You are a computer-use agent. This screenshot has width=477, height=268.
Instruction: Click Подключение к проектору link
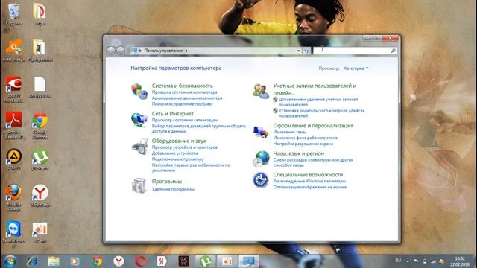(177, 159)
